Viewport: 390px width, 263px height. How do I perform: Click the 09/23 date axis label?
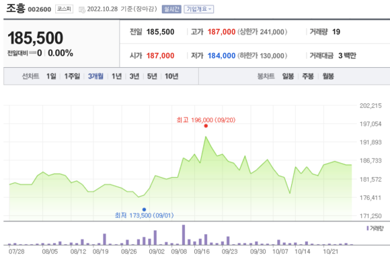pyautogui.click(x=229, y=252)
